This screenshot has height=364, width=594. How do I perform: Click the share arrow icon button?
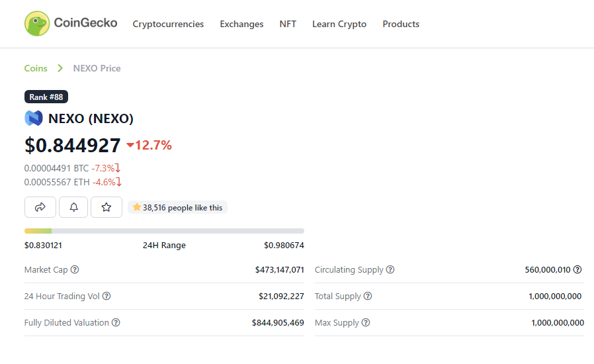40,207
